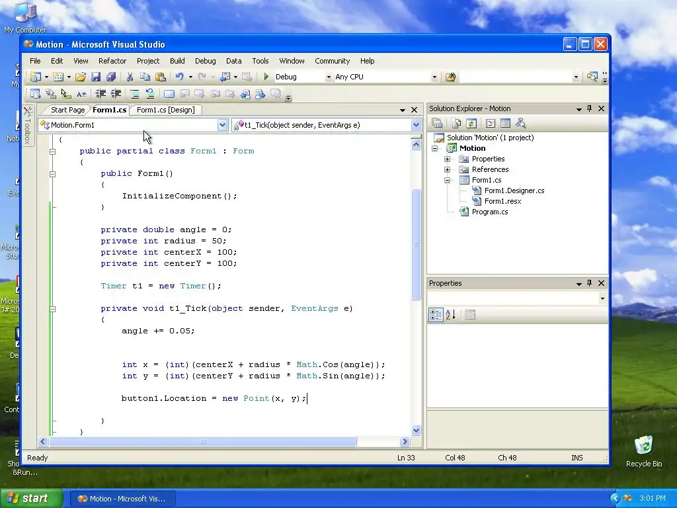677x508 pixels.
Task: Toggle Show All Files in Solution Explorer
Action: [456, 124]
